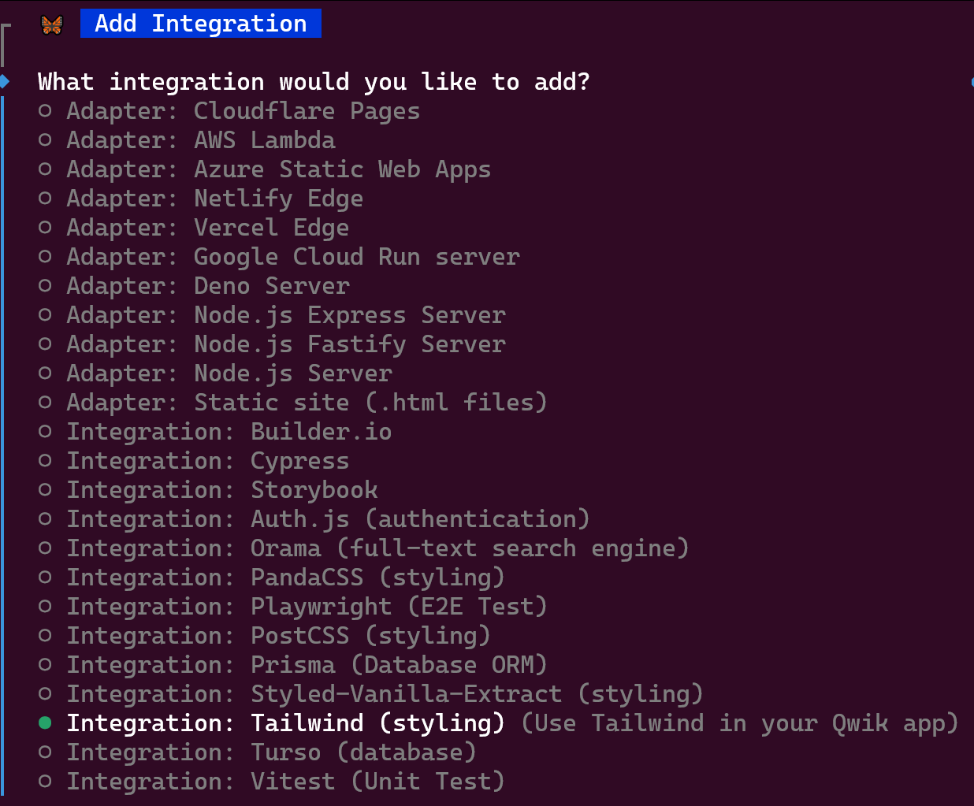Click the blue scrollbar on right edge
Image resolution: width=974 pixels, height=806 pixels.
tap(972, 81)
